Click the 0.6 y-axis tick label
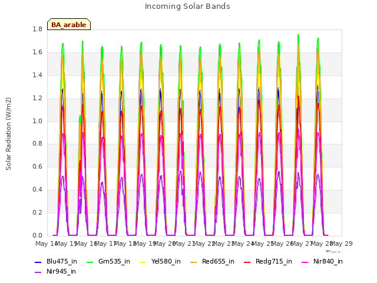 pyautogui.click(x=37, y=166)
